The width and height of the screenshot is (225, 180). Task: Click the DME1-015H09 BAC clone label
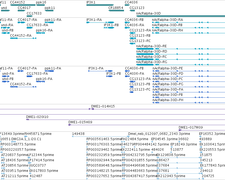coord(80,122)
